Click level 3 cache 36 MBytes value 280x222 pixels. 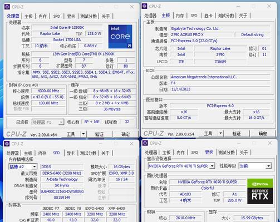click(x=112, y=109)
